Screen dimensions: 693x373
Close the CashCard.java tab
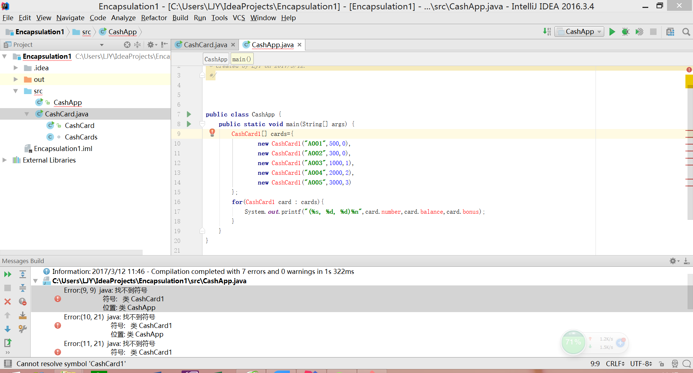(x=233, y=45)
